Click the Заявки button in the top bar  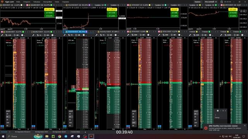(x=197, y=2)
